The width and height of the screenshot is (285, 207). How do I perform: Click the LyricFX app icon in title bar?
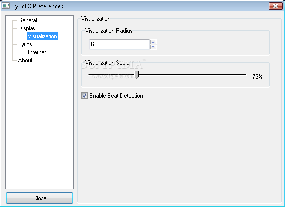6,6
